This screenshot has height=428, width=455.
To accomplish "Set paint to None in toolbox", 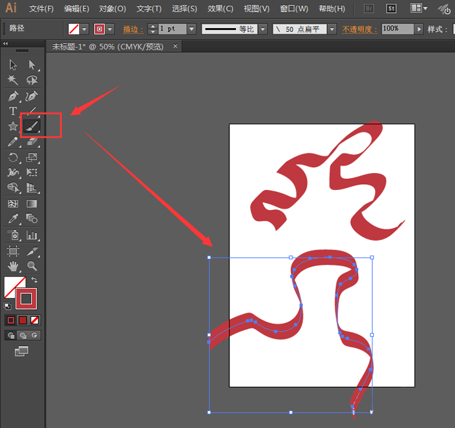I will 35,320.
